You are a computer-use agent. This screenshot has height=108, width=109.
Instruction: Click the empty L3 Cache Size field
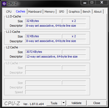pos(43,68)
